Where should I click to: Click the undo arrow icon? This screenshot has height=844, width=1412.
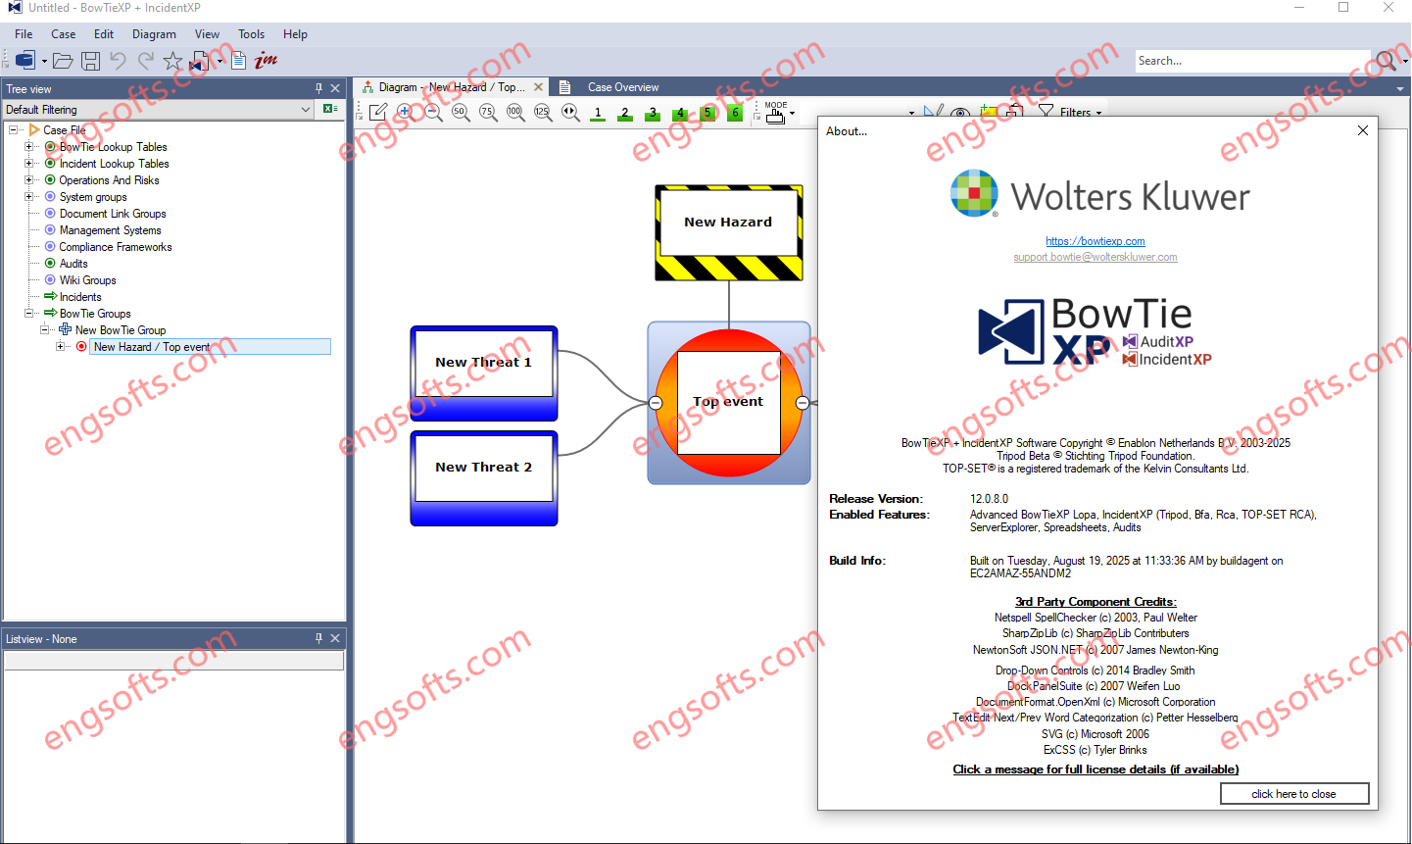tap(118, 61)
